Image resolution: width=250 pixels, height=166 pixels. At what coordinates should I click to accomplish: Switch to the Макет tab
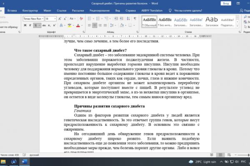pyautogui.click(x=47, y=11)
